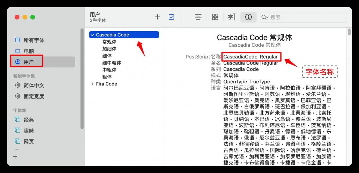This screenshot has width=359, height=173.
Task: Select the Cascadia Code family row
Action: 124,35
